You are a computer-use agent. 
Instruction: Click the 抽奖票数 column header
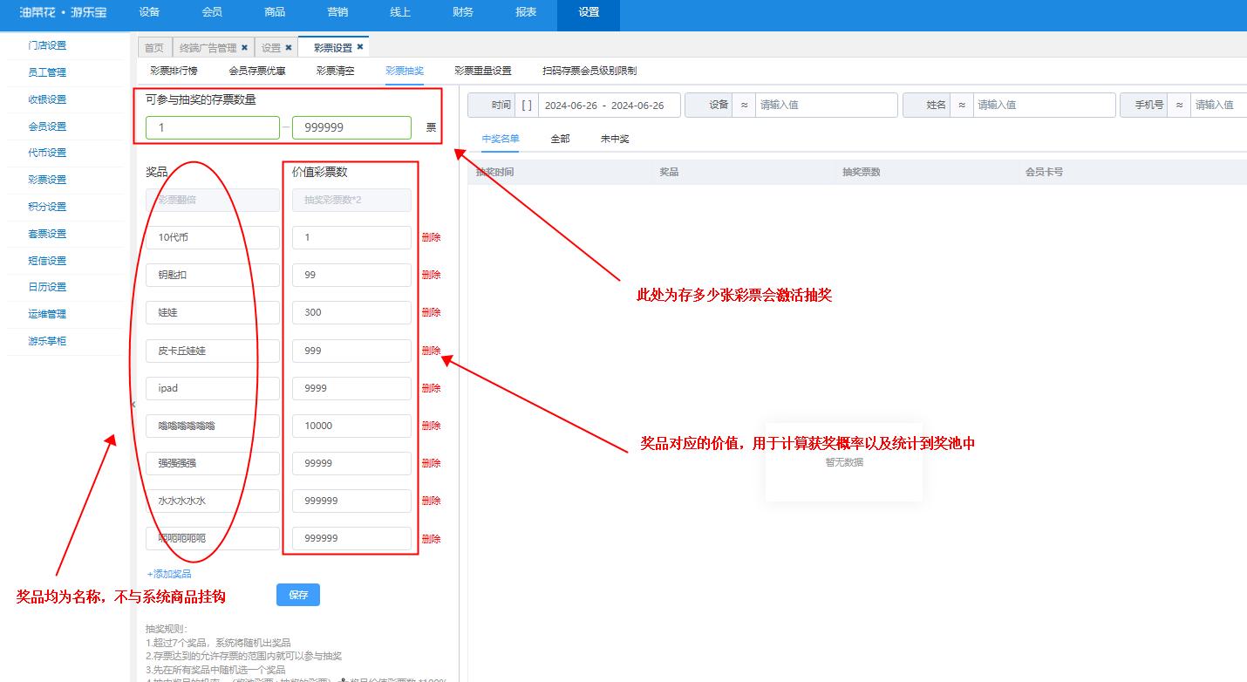pos(862,172)
